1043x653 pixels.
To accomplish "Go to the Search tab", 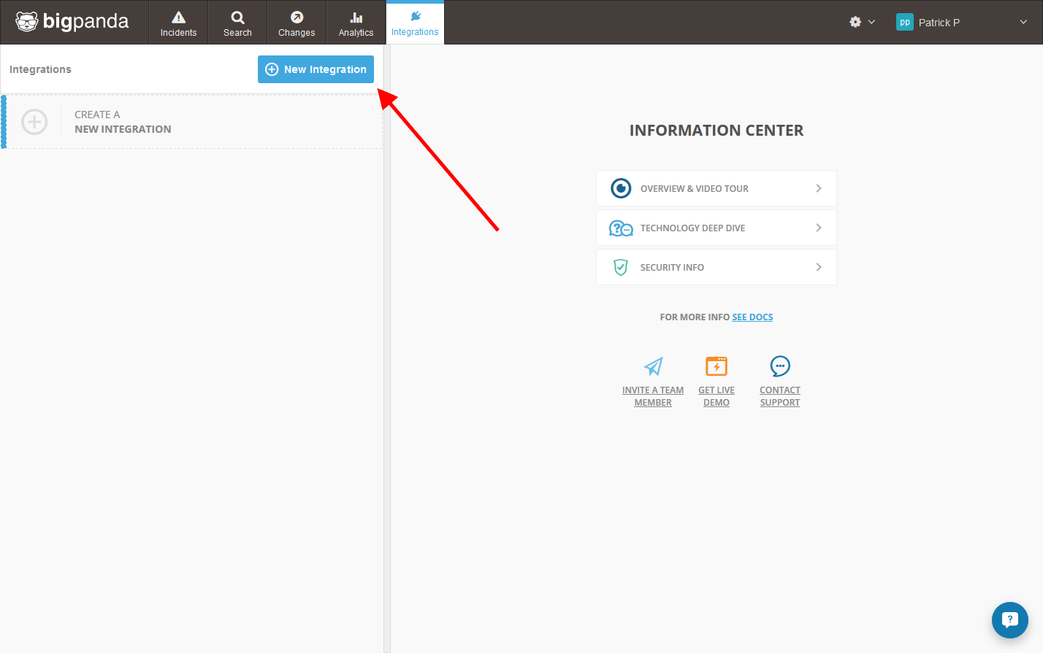I will click(237, 23).
